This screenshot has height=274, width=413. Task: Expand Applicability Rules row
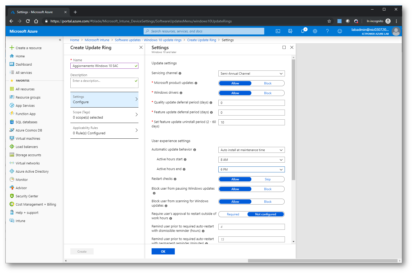point(104,131)
